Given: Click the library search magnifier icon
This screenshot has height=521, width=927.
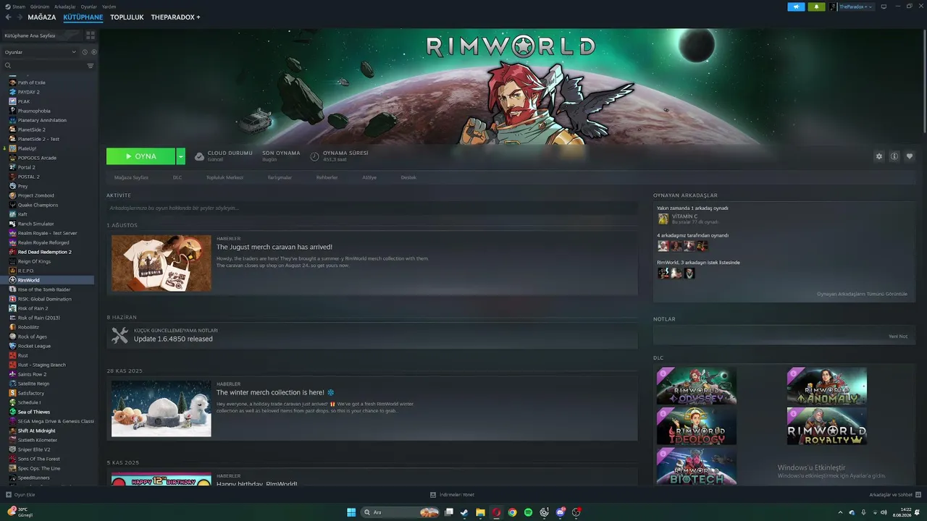Looking at the screenshot, I should [x=8, y=66].
